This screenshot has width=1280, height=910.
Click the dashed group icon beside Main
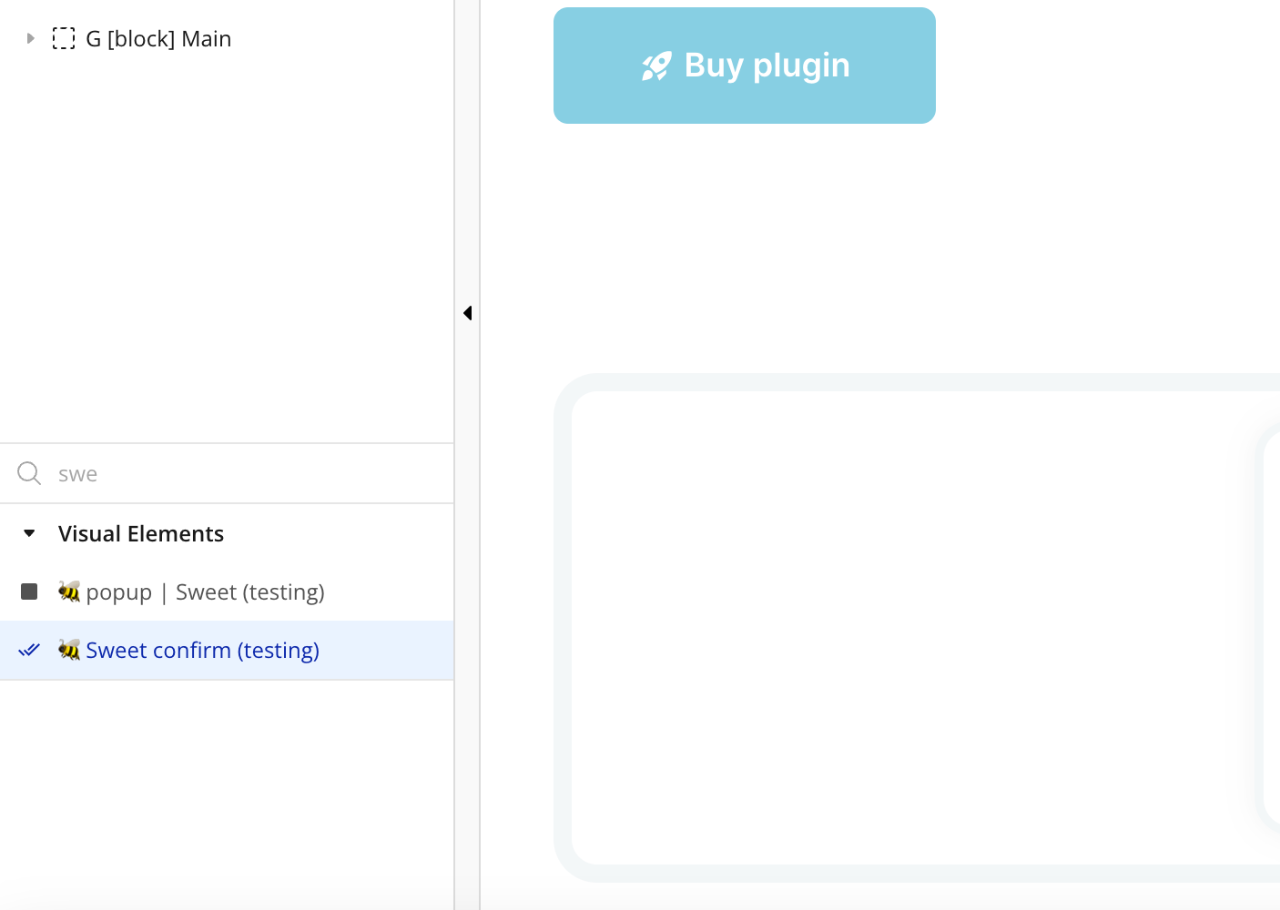point(64,38)
